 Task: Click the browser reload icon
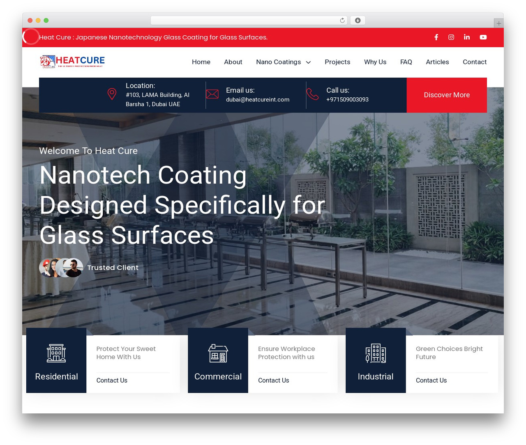[342, 21]
